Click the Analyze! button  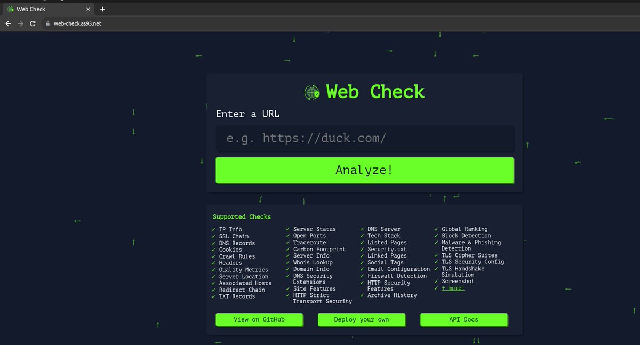pos(365,170)
